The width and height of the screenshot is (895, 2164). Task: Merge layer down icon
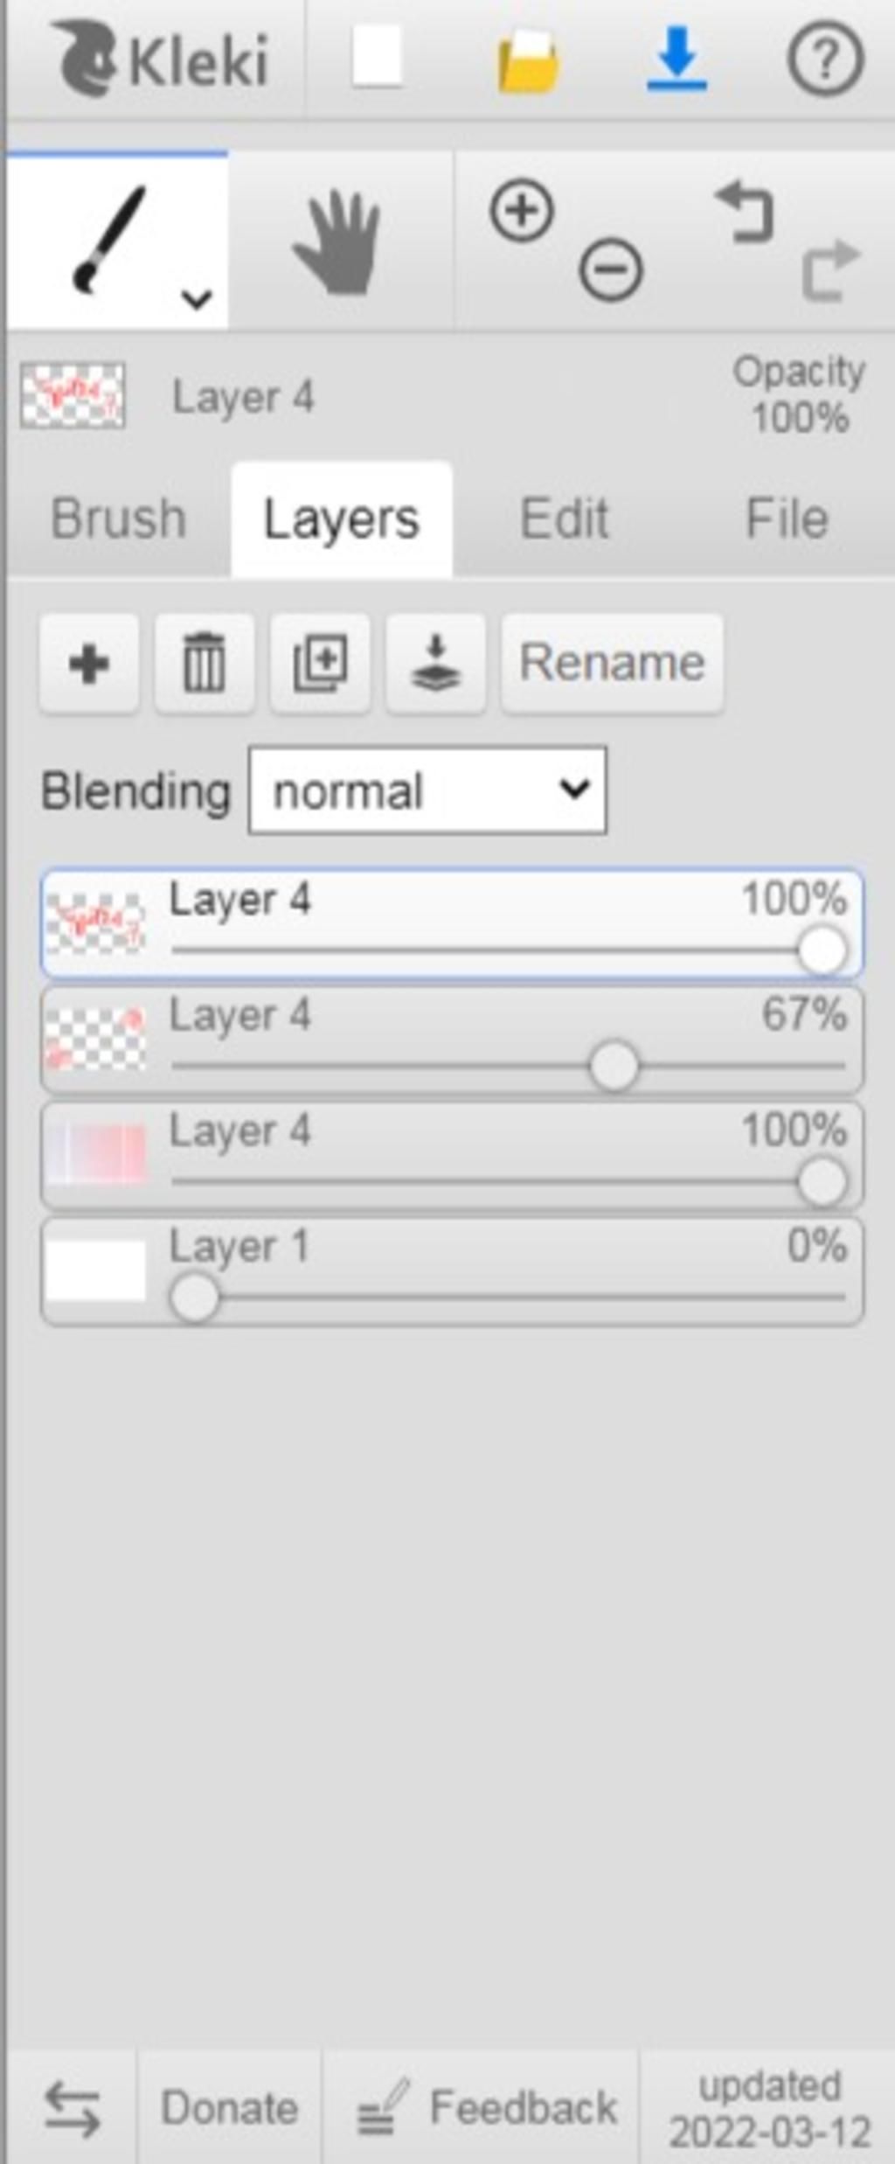436,664
